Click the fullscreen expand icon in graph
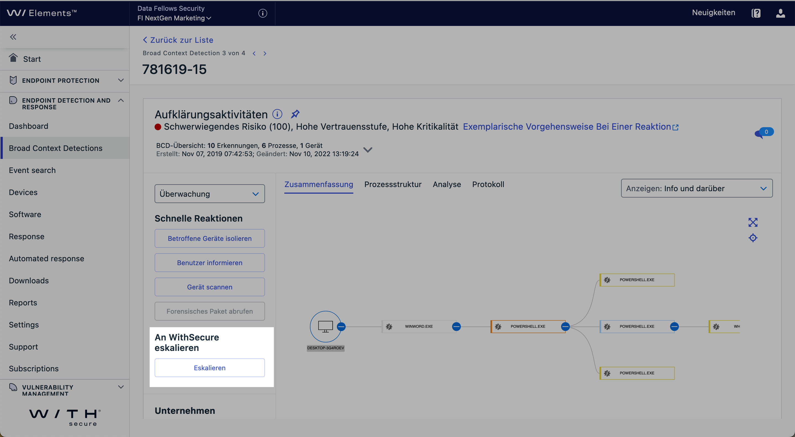This screenshot has width=795, height=437. coord(753,222)
